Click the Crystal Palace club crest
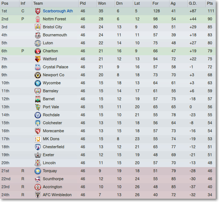This screenshot has width=219, height=202. click(38, 67)
